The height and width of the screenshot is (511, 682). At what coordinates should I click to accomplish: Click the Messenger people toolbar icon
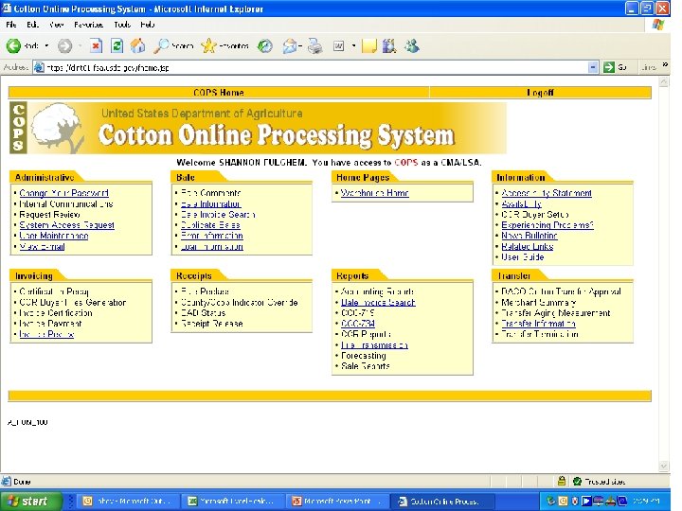411,45
